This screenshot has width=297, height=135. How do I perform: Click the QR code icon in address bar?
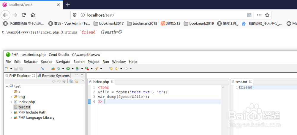[x=249, y=15]
